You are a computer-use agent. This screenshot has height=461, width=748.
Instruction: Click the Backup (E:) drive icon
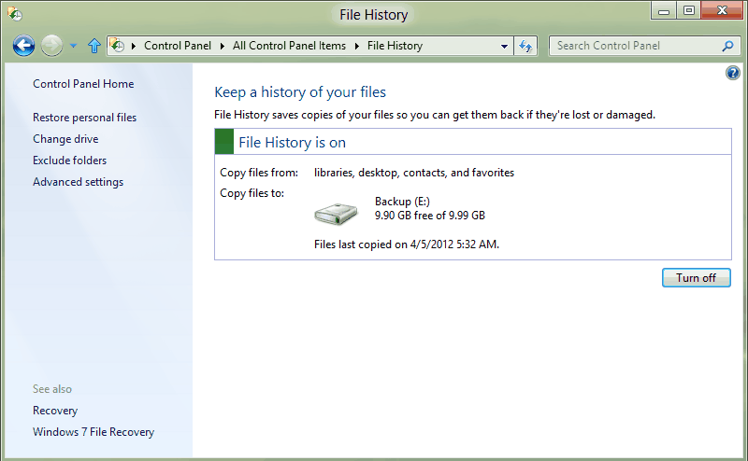tap(336, 214)
